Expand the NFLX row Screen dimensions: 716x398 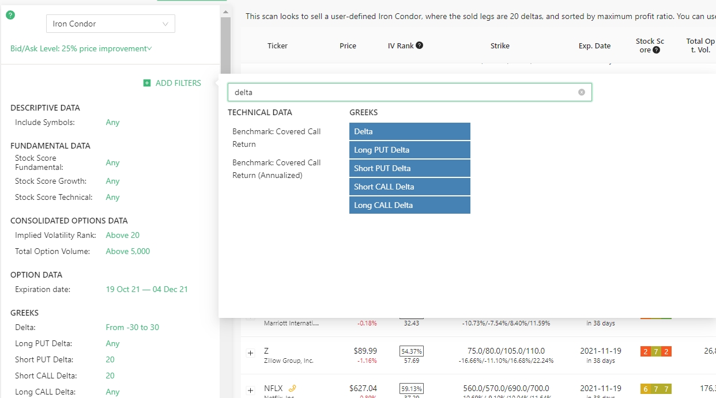point(250,391)
